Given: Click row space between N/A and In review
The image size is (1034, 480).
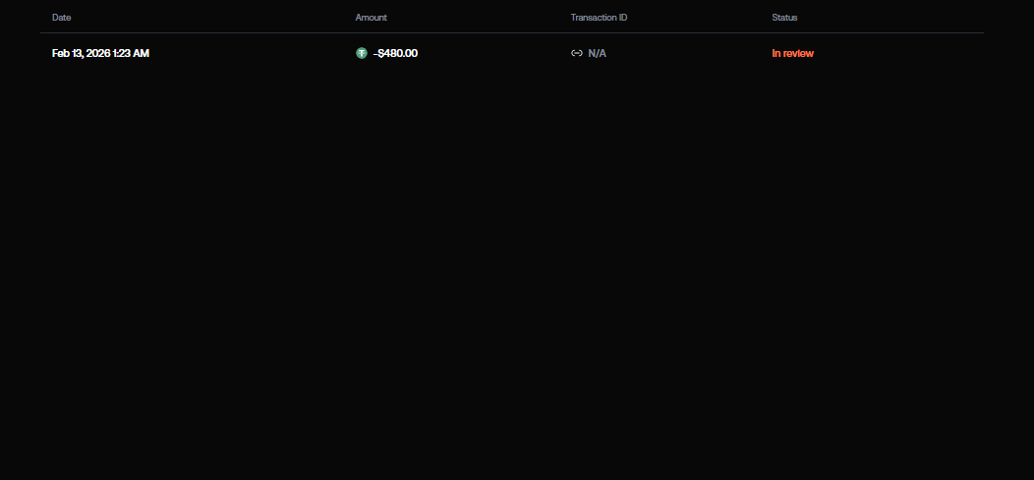Looking at the screenshot, I should 688,53.
